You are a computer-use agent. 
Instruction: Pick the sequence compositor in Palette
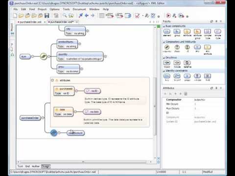167,48
